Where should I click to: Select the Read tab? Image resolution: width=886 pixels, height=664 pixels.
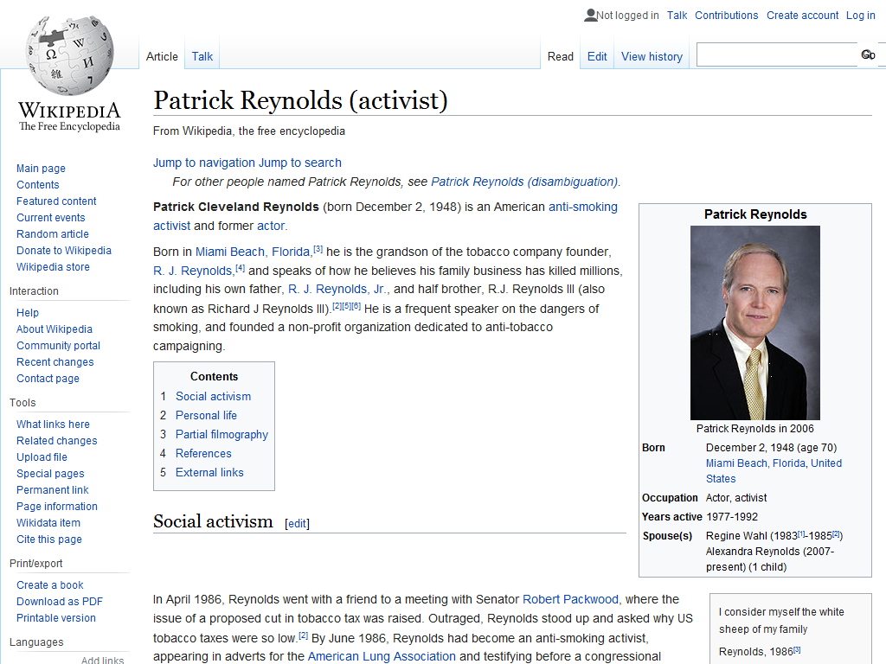pyautogui.click(x=560, y=56)
